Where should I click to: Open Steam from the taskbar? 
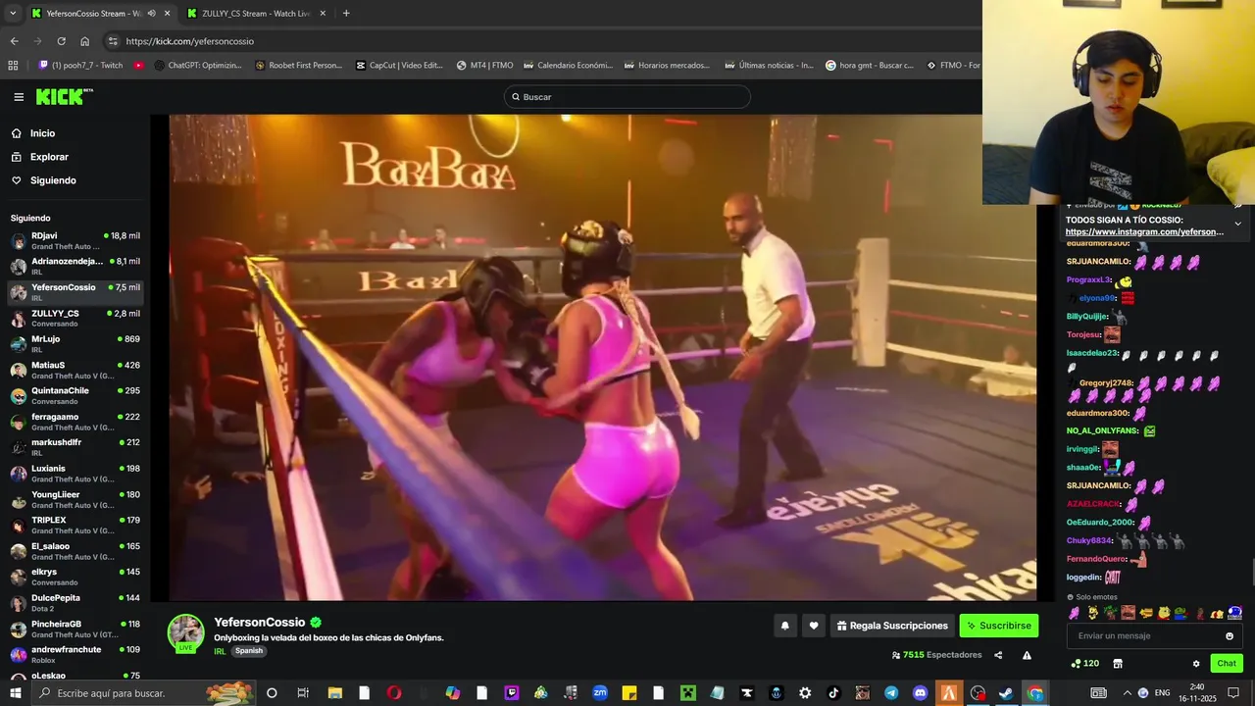[x=1006, y=693]
